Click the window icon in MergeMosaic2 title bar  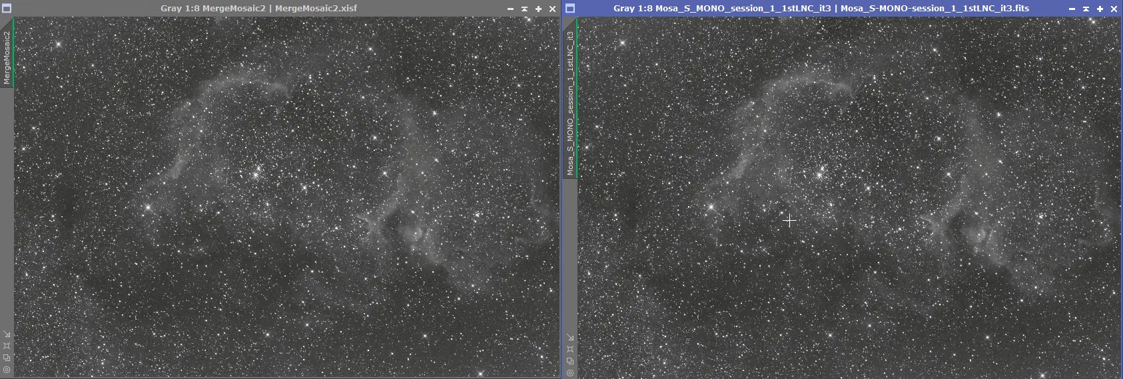tap(7, 9)
